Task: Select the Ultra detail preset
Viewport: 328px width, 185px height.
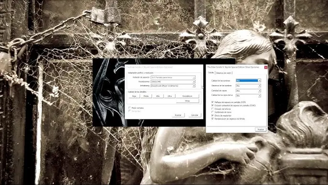Action: point(170,96)
